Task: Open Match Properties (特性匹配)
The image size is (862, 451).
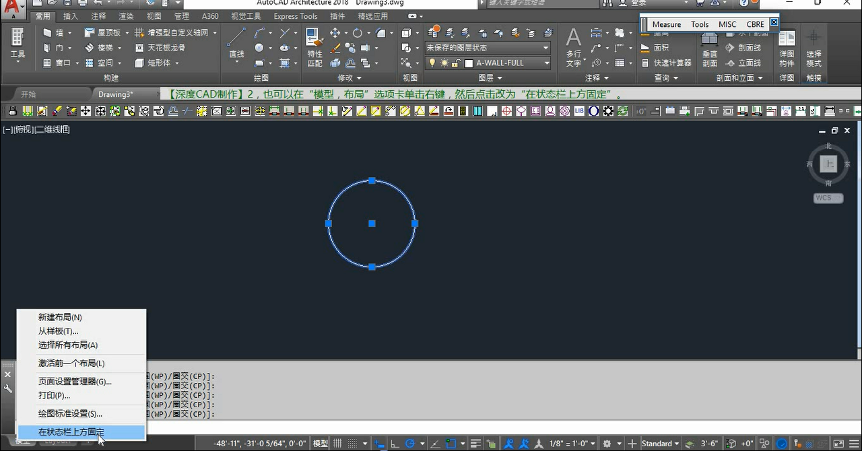Action: (314, 47)
